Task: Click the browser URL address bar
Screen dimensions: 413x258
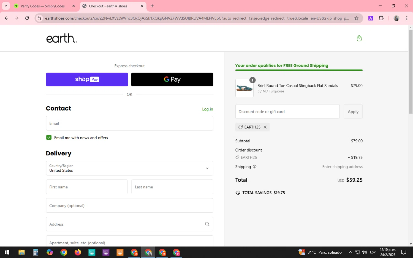Action: (x=197, y=18)
